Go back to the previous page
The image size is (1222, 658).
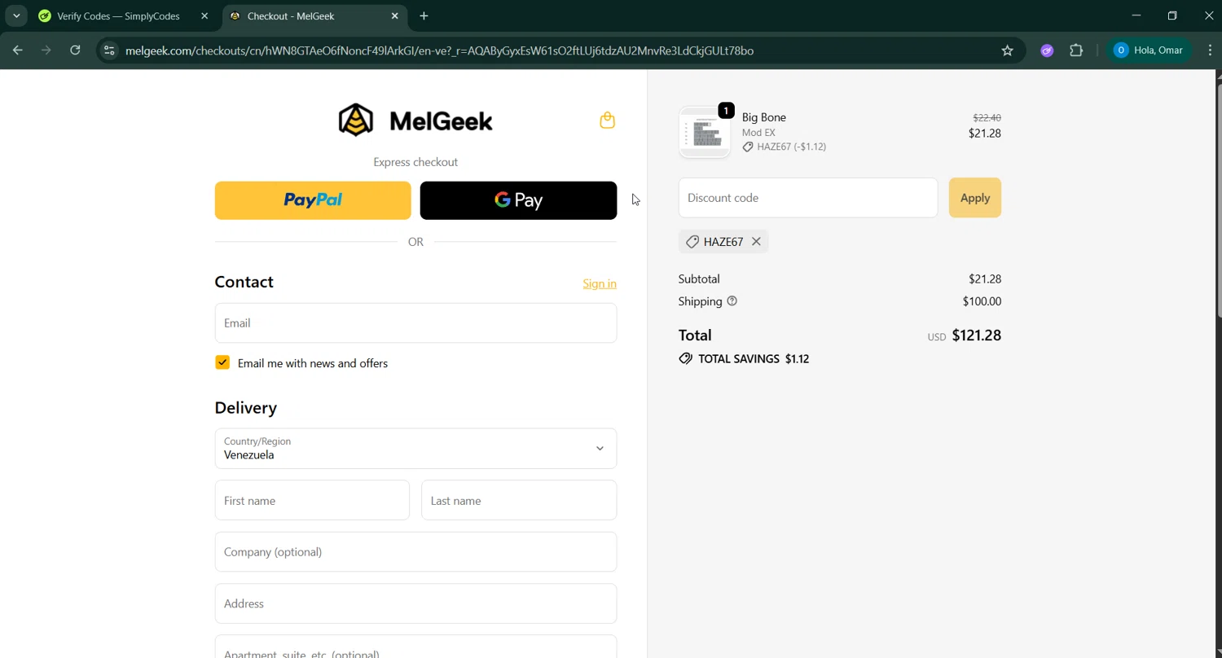(x=18, y=50)
